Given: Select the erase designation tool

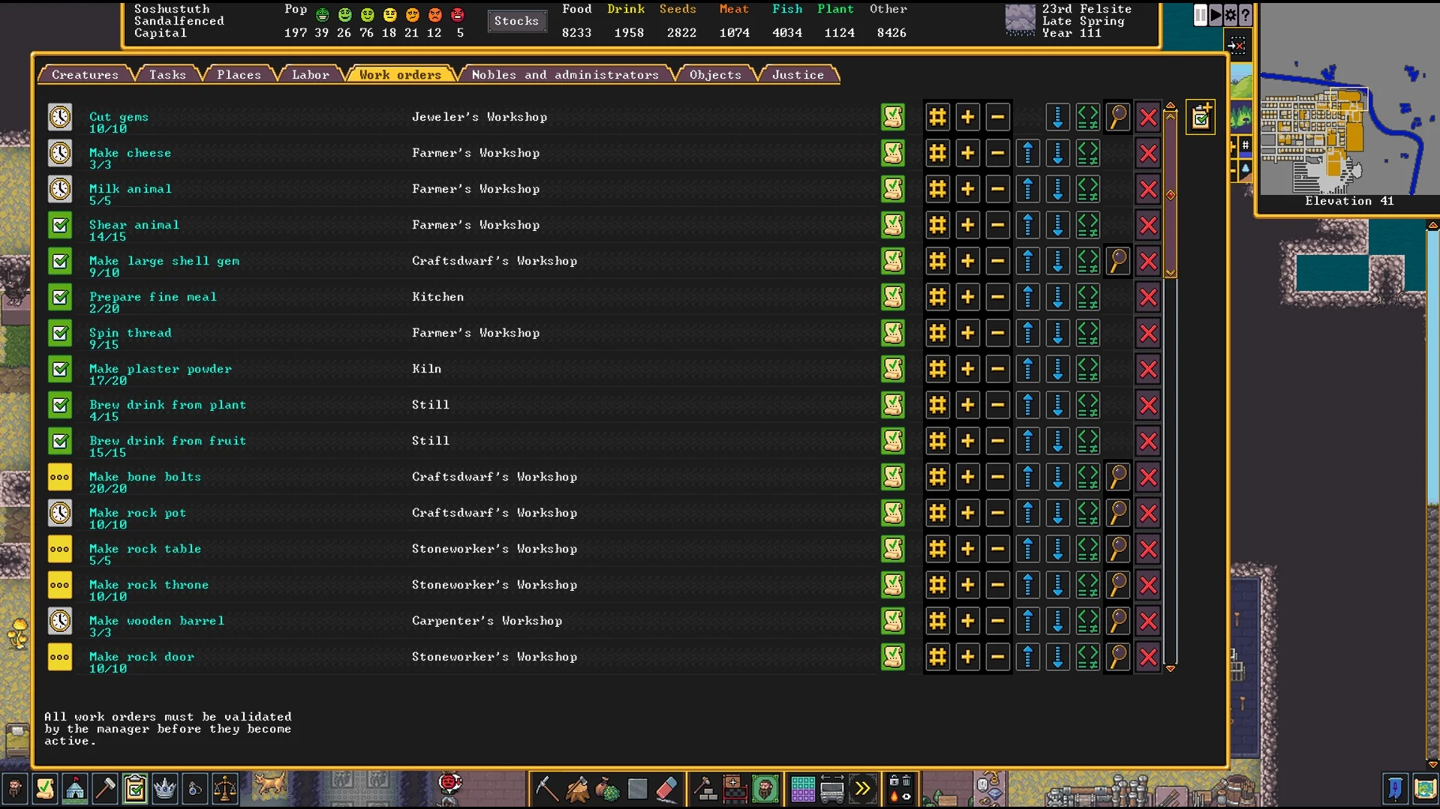Looking at the screenshot, I should pyautogui.click(x=667, y=789).
